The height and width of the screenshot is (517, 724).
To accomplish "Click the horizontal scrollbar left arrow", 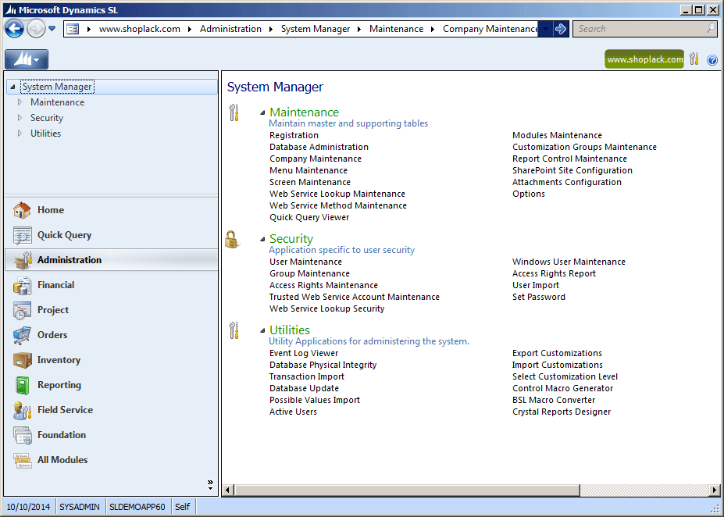I will click(x=227, y=490).
